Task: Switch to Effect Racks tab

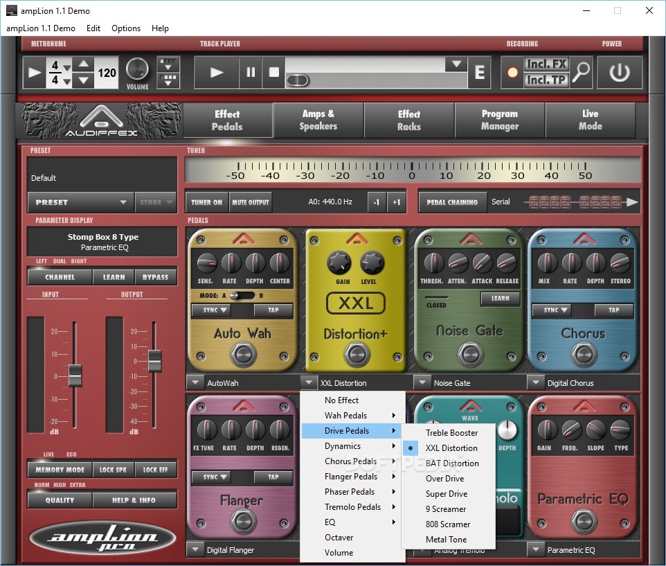Action: click(409, 120)
